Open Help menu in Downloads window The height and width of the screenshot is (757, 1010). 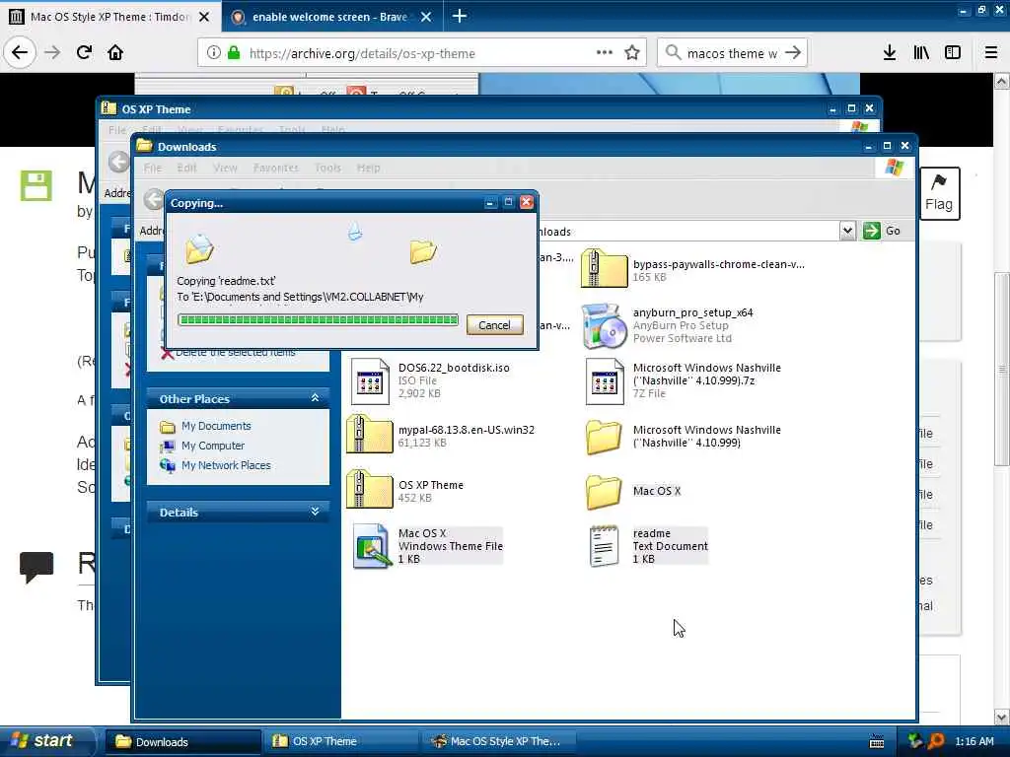(x=369, y=168)
